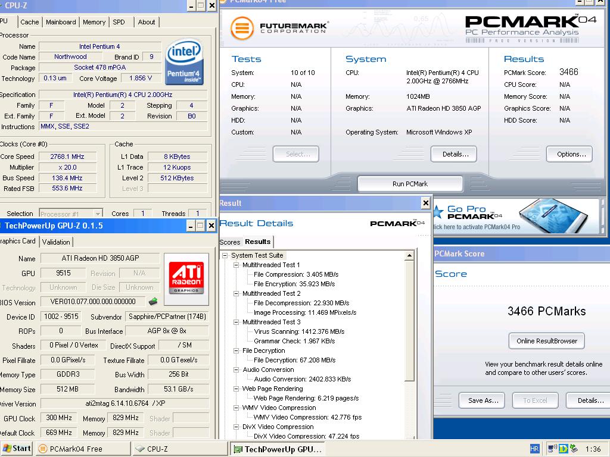Select Virus Scanning: 1412.376 MB/s row
The height and width of the screenshot is (457, 610).
(299, 331)
